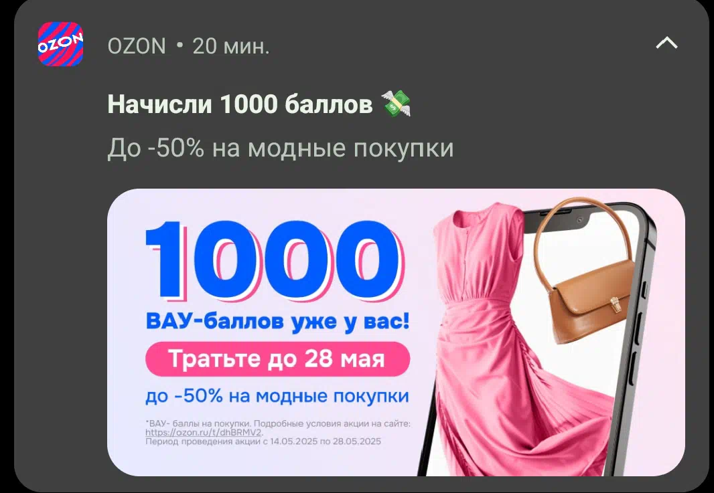Tap the 'До -50% на модные покупки' subtitle
This screenshot has height=493, width=714.
point(281,148)
